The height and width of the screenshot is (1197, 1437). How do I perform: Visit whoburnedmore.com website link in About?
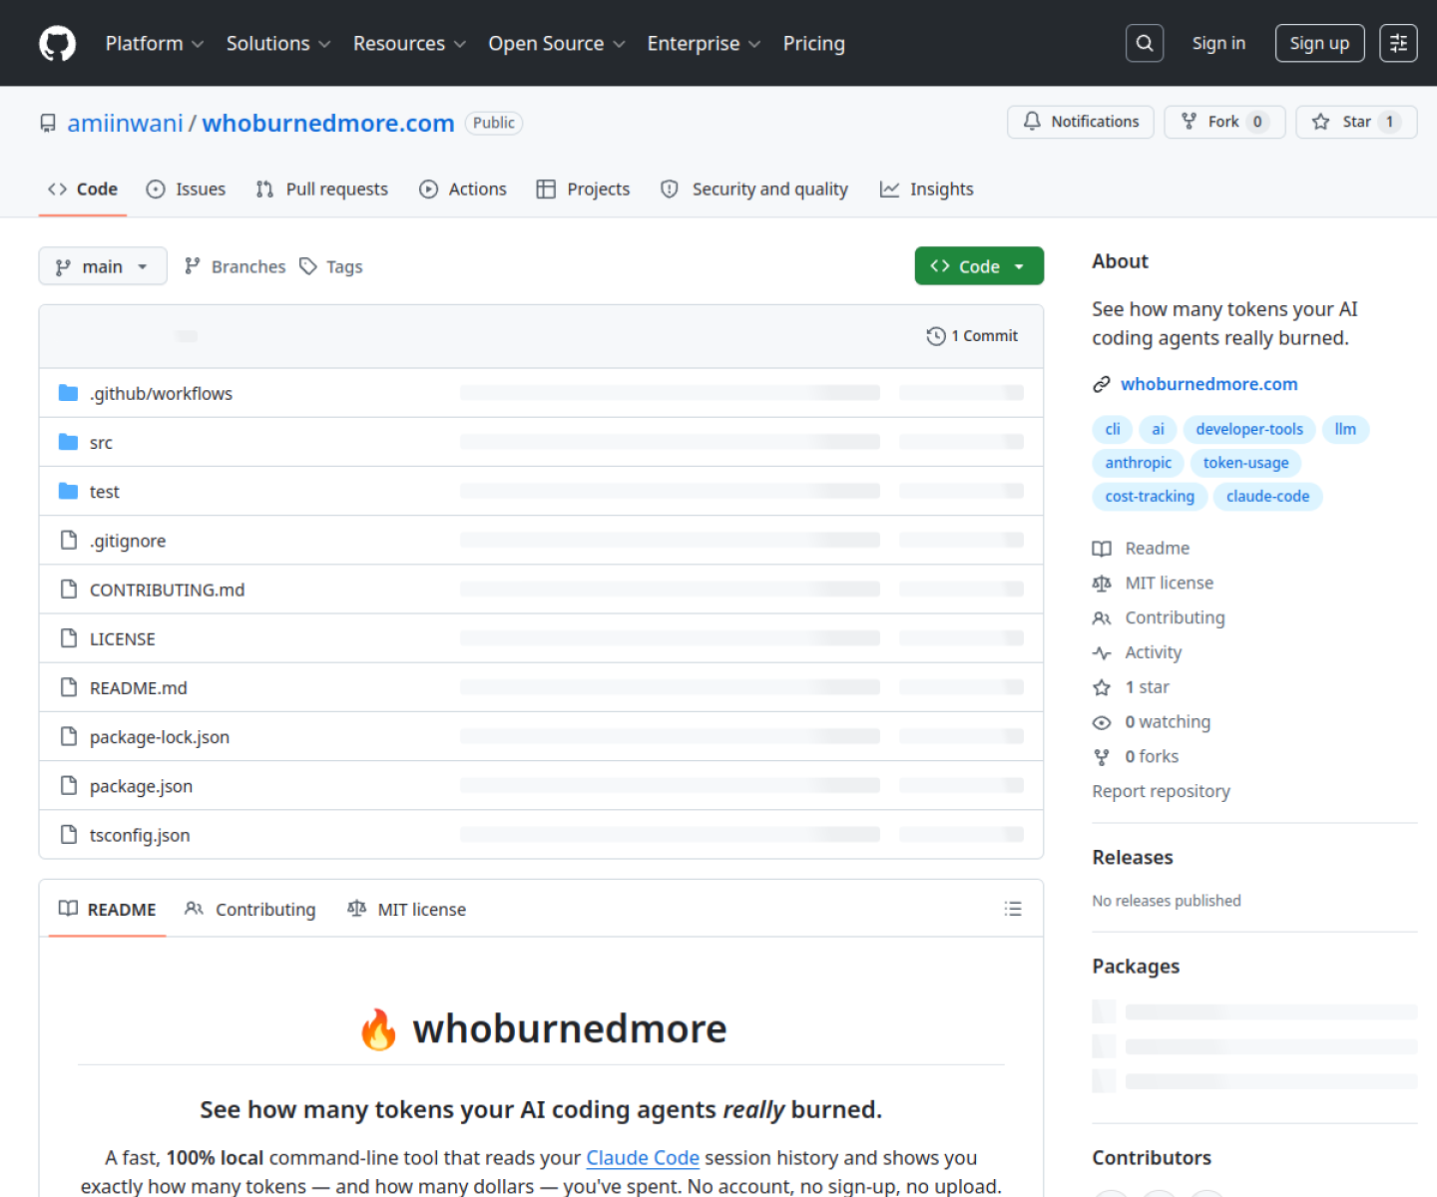(x=1209, y=384)
